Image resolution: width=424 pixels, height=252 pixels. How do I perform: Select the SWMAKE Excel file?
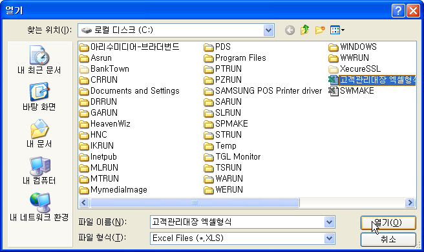coord(351,91)
